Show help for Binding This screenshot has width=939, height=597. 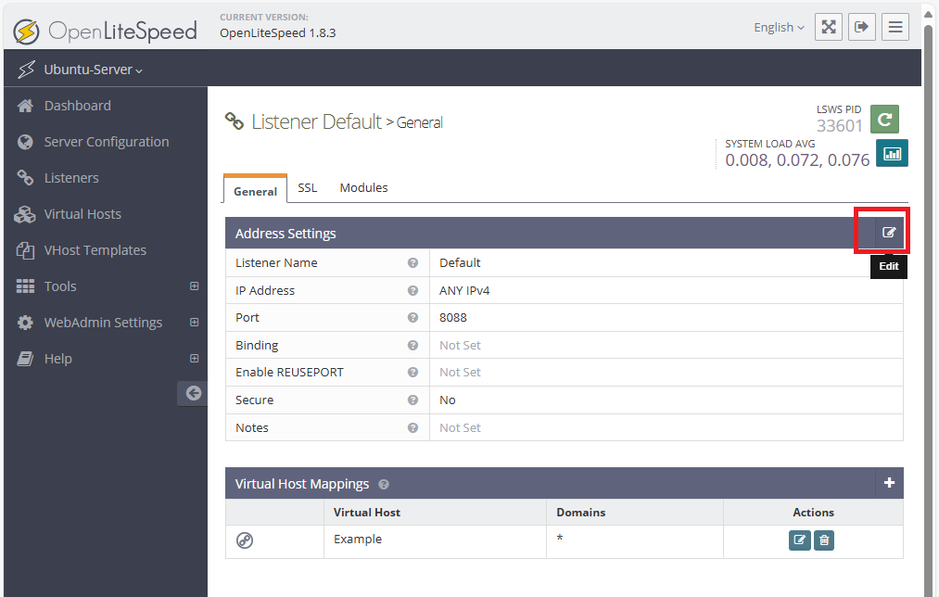[412, 345]
